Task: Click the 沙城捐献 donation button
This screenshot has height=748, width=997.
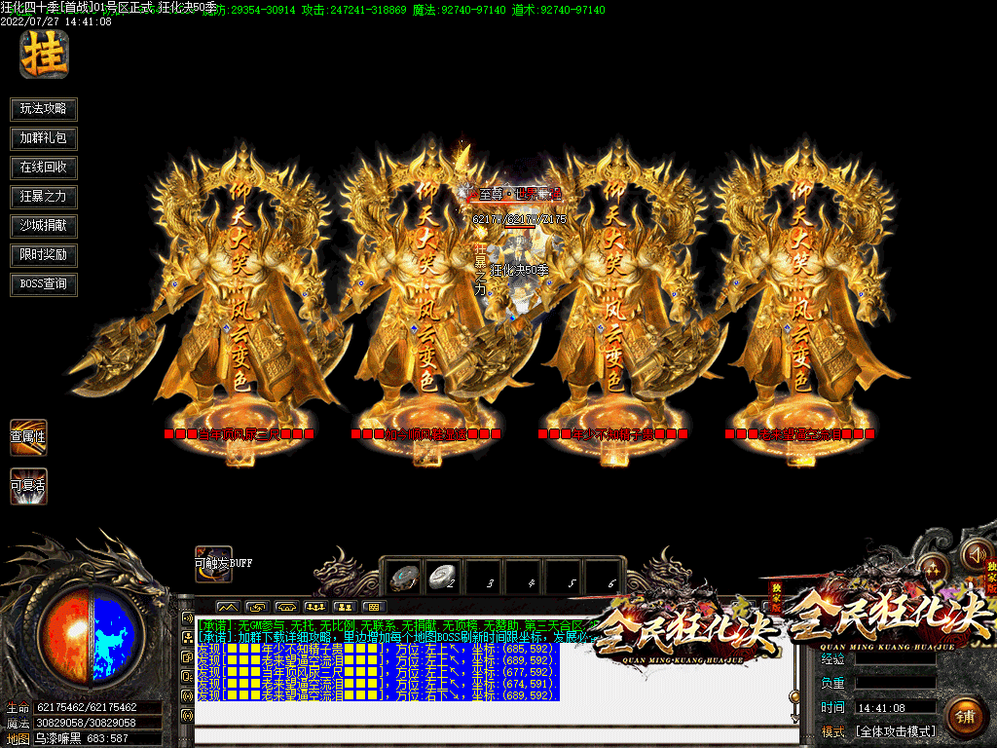Action: pyautogui.click(x=44, y=226)
